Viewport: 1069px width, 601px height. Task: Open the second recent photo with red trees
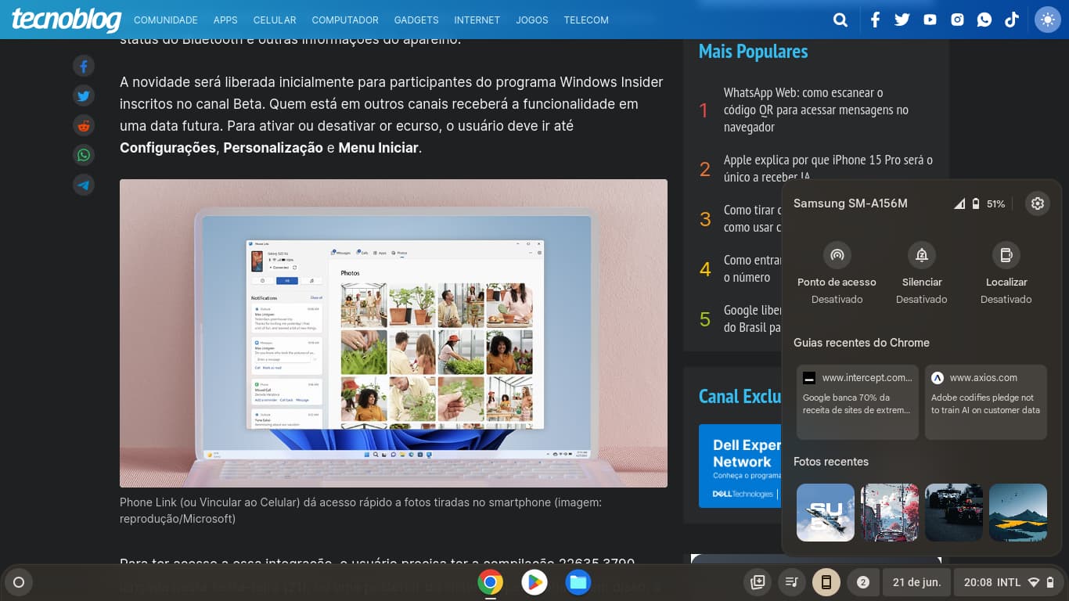click(890, 513)
